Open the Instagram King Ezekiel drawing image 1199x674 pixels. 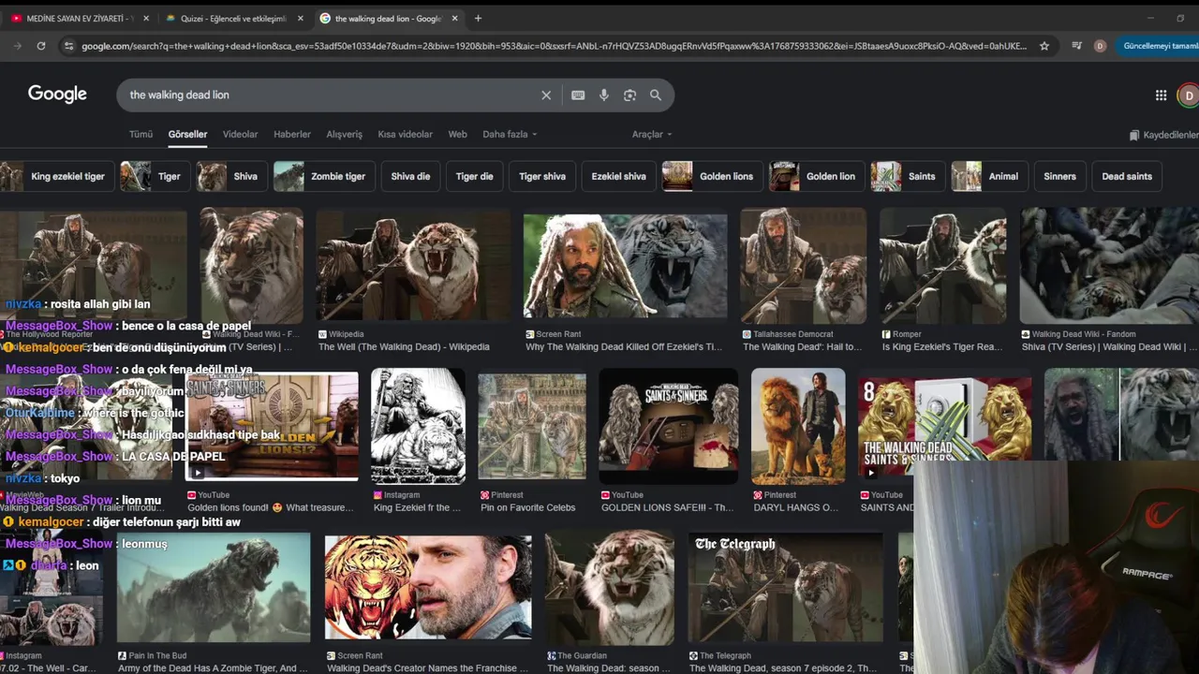point(418,426)
